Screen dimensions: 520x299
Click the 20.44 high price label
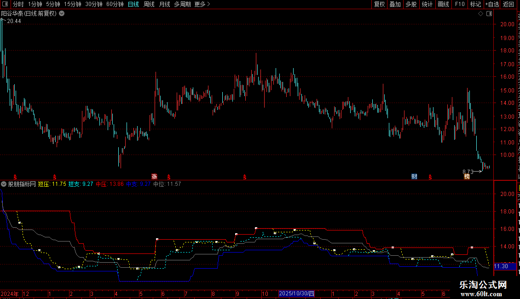tap(14, 21)
